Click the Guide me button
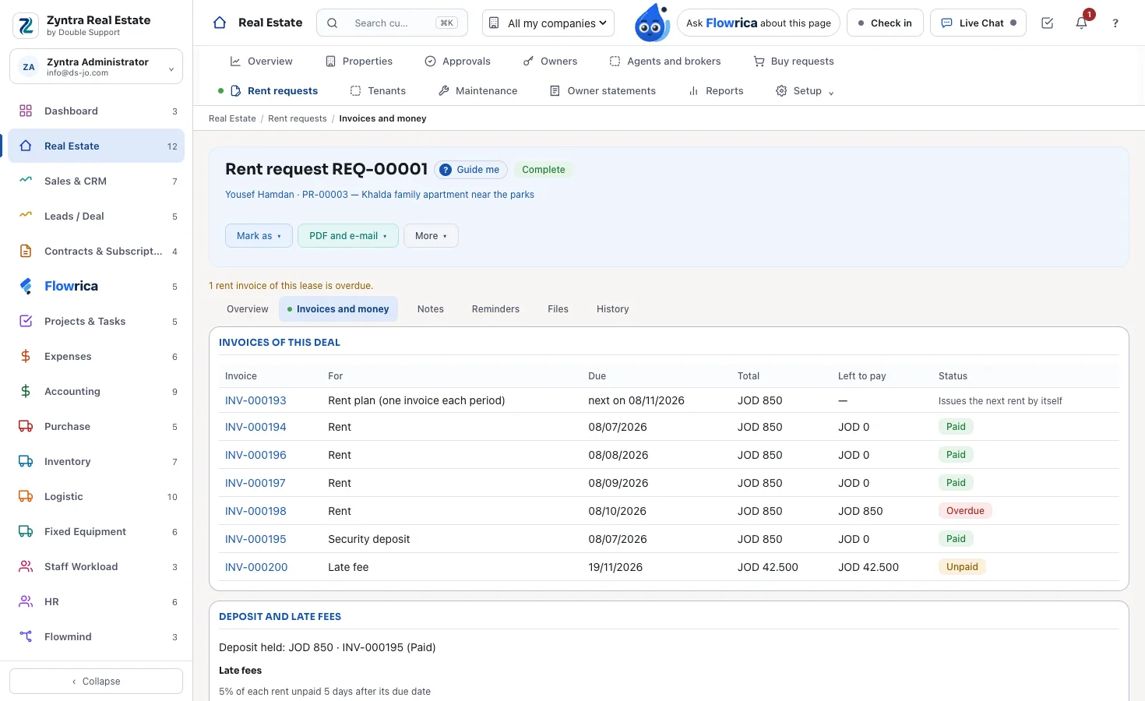This screenshot has width=1145, height=701. pyautogui.click(x=470, y=170)
